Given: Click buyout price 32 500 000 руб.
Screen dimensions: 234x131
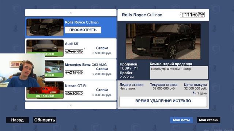Looking at the screenshot, I should coord(195,88).
